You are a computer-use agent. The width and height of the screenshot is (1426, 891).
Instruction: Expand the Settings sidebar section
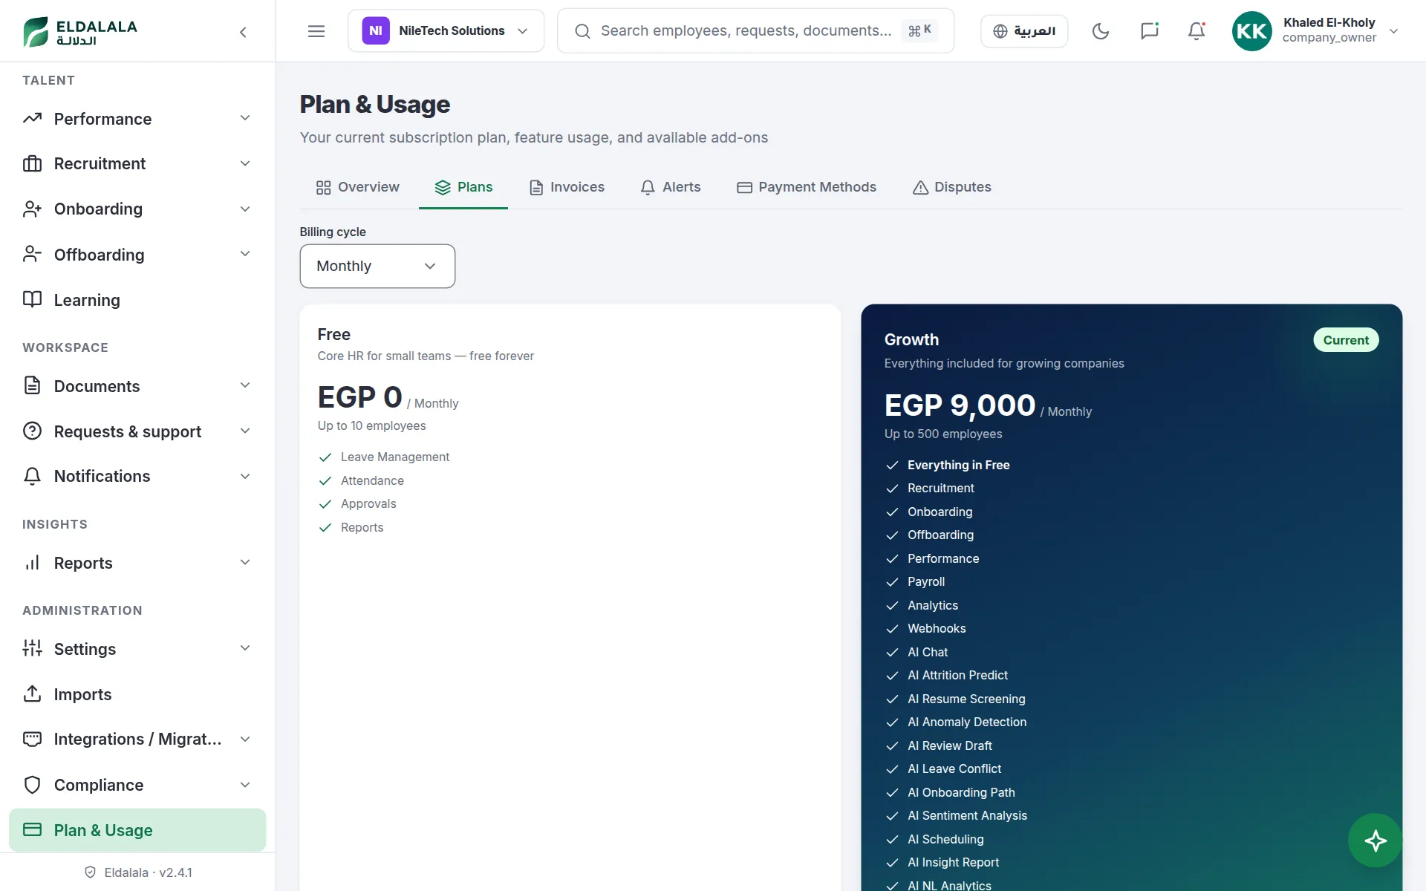(137, 649)
